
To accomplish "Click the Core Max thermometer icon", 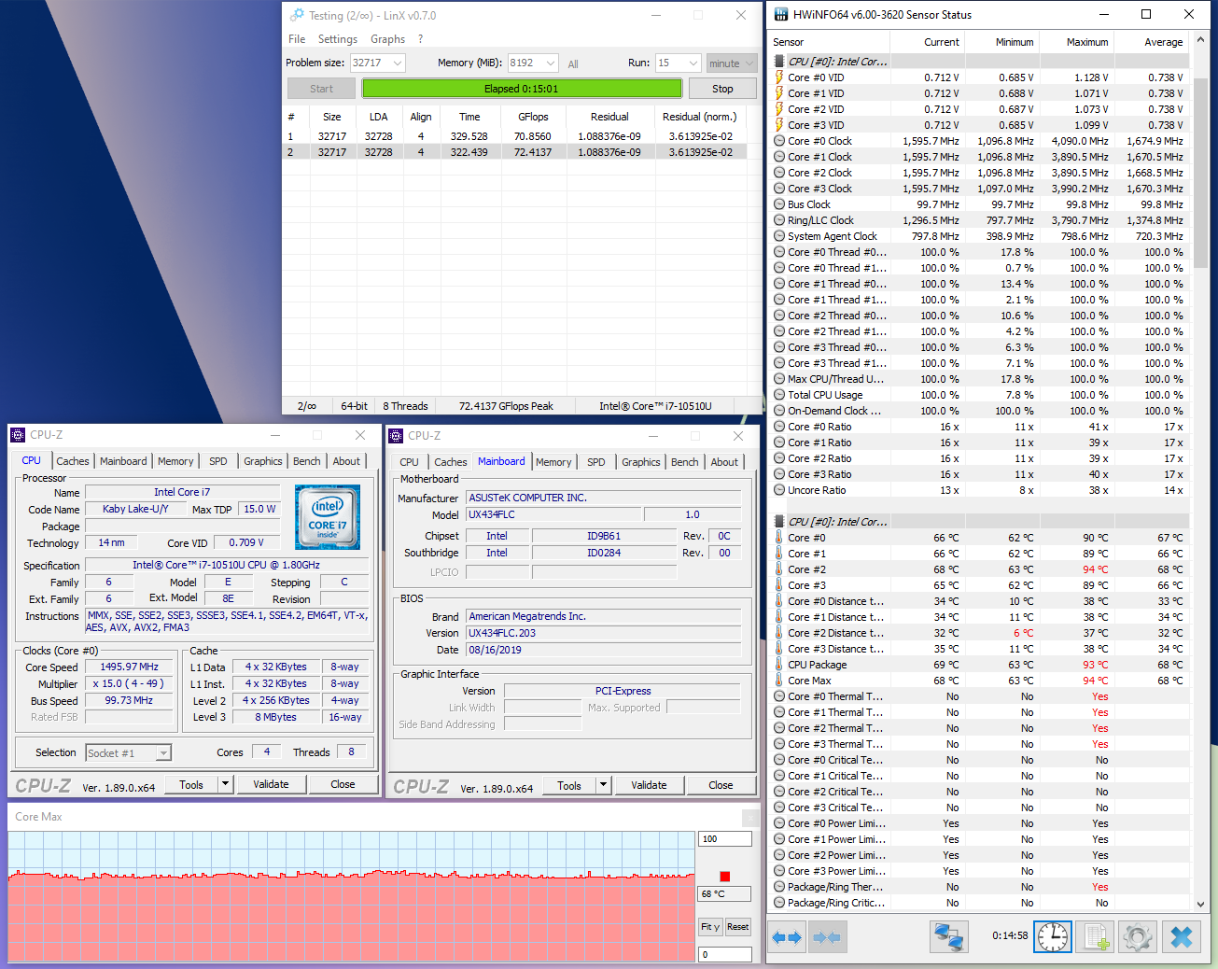I will coord(779,681).
